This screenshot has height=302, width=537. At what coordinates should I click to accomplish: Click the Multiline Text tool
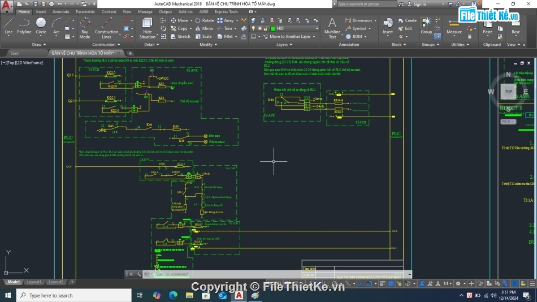click(x=332, y=28)
